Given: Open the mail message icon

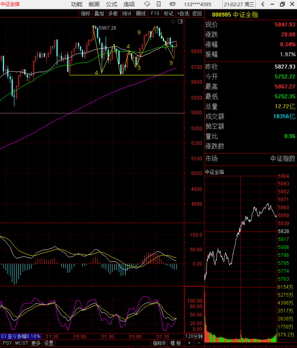Looking at the screenshot, I should (x=172, y=4).
